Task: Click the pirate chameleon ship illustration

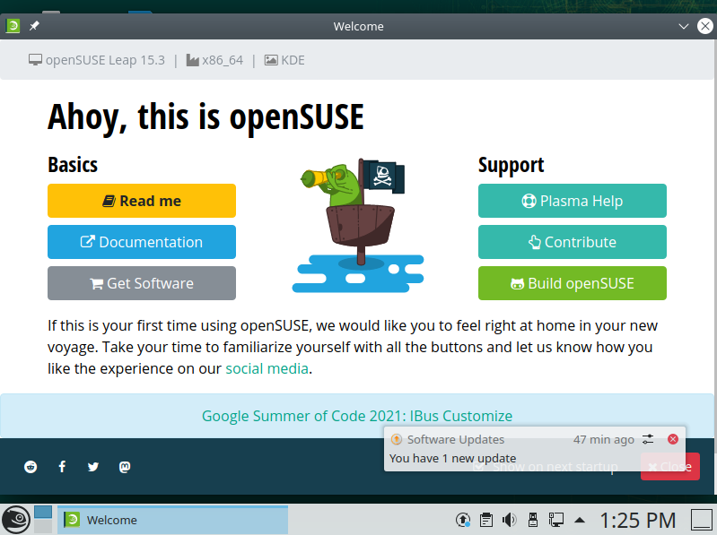Action: click(358, 225)
